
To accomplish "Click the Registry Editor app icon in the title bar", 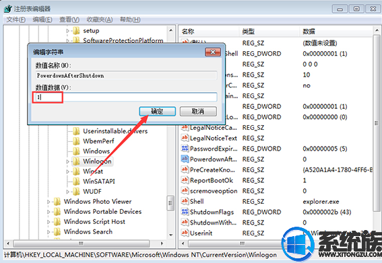I will (x=7, y=9).
